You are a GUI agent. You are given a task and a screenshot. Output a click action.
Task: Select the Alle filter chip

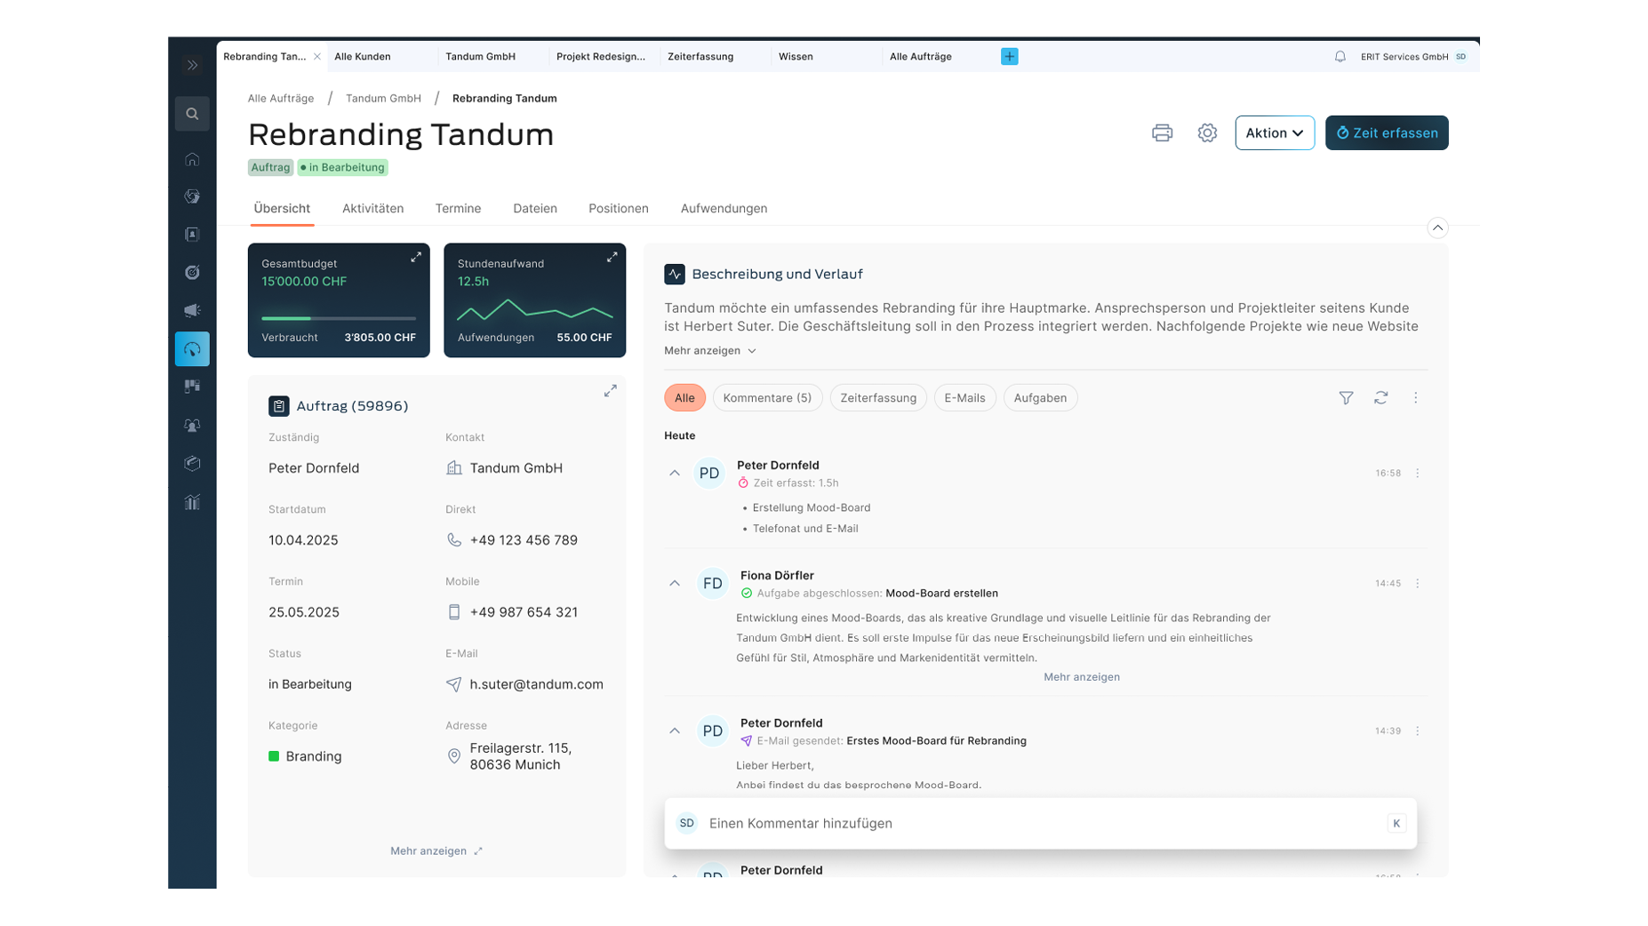click(x=684, y=398)
